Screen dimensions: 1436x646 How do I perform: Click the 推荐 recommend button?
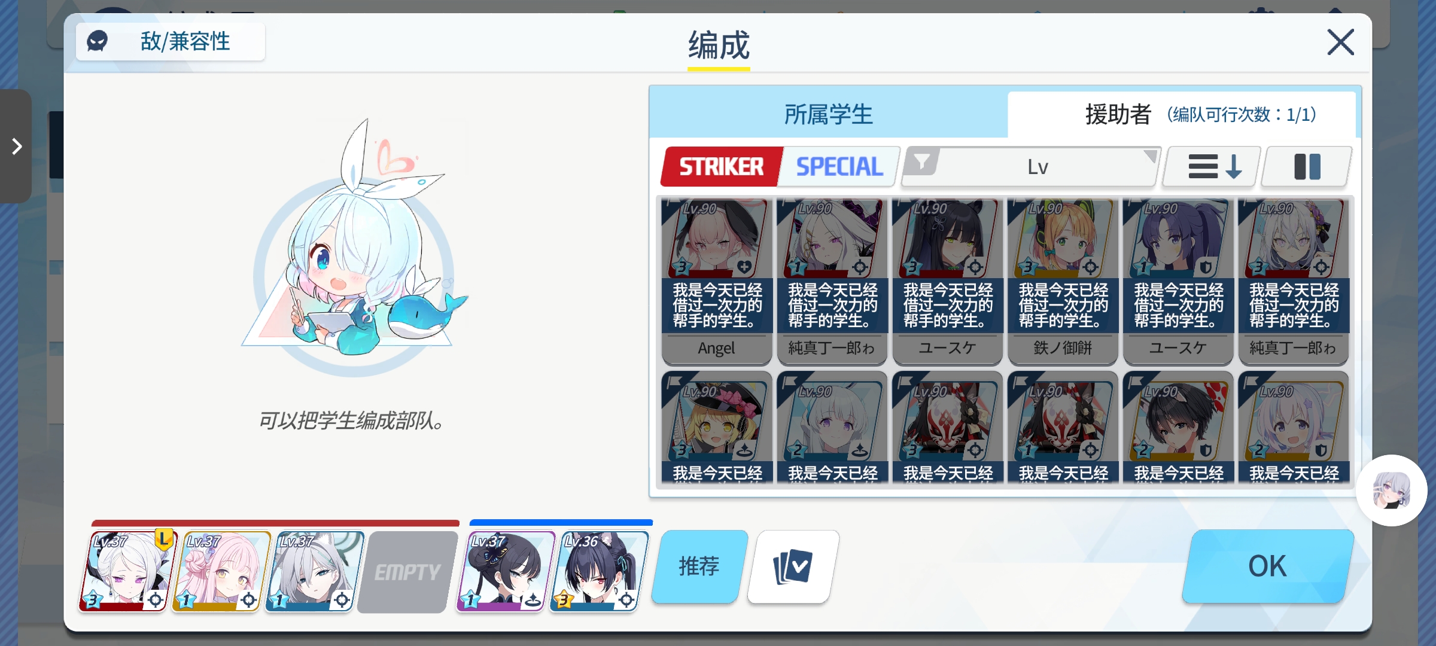point(699,566)
